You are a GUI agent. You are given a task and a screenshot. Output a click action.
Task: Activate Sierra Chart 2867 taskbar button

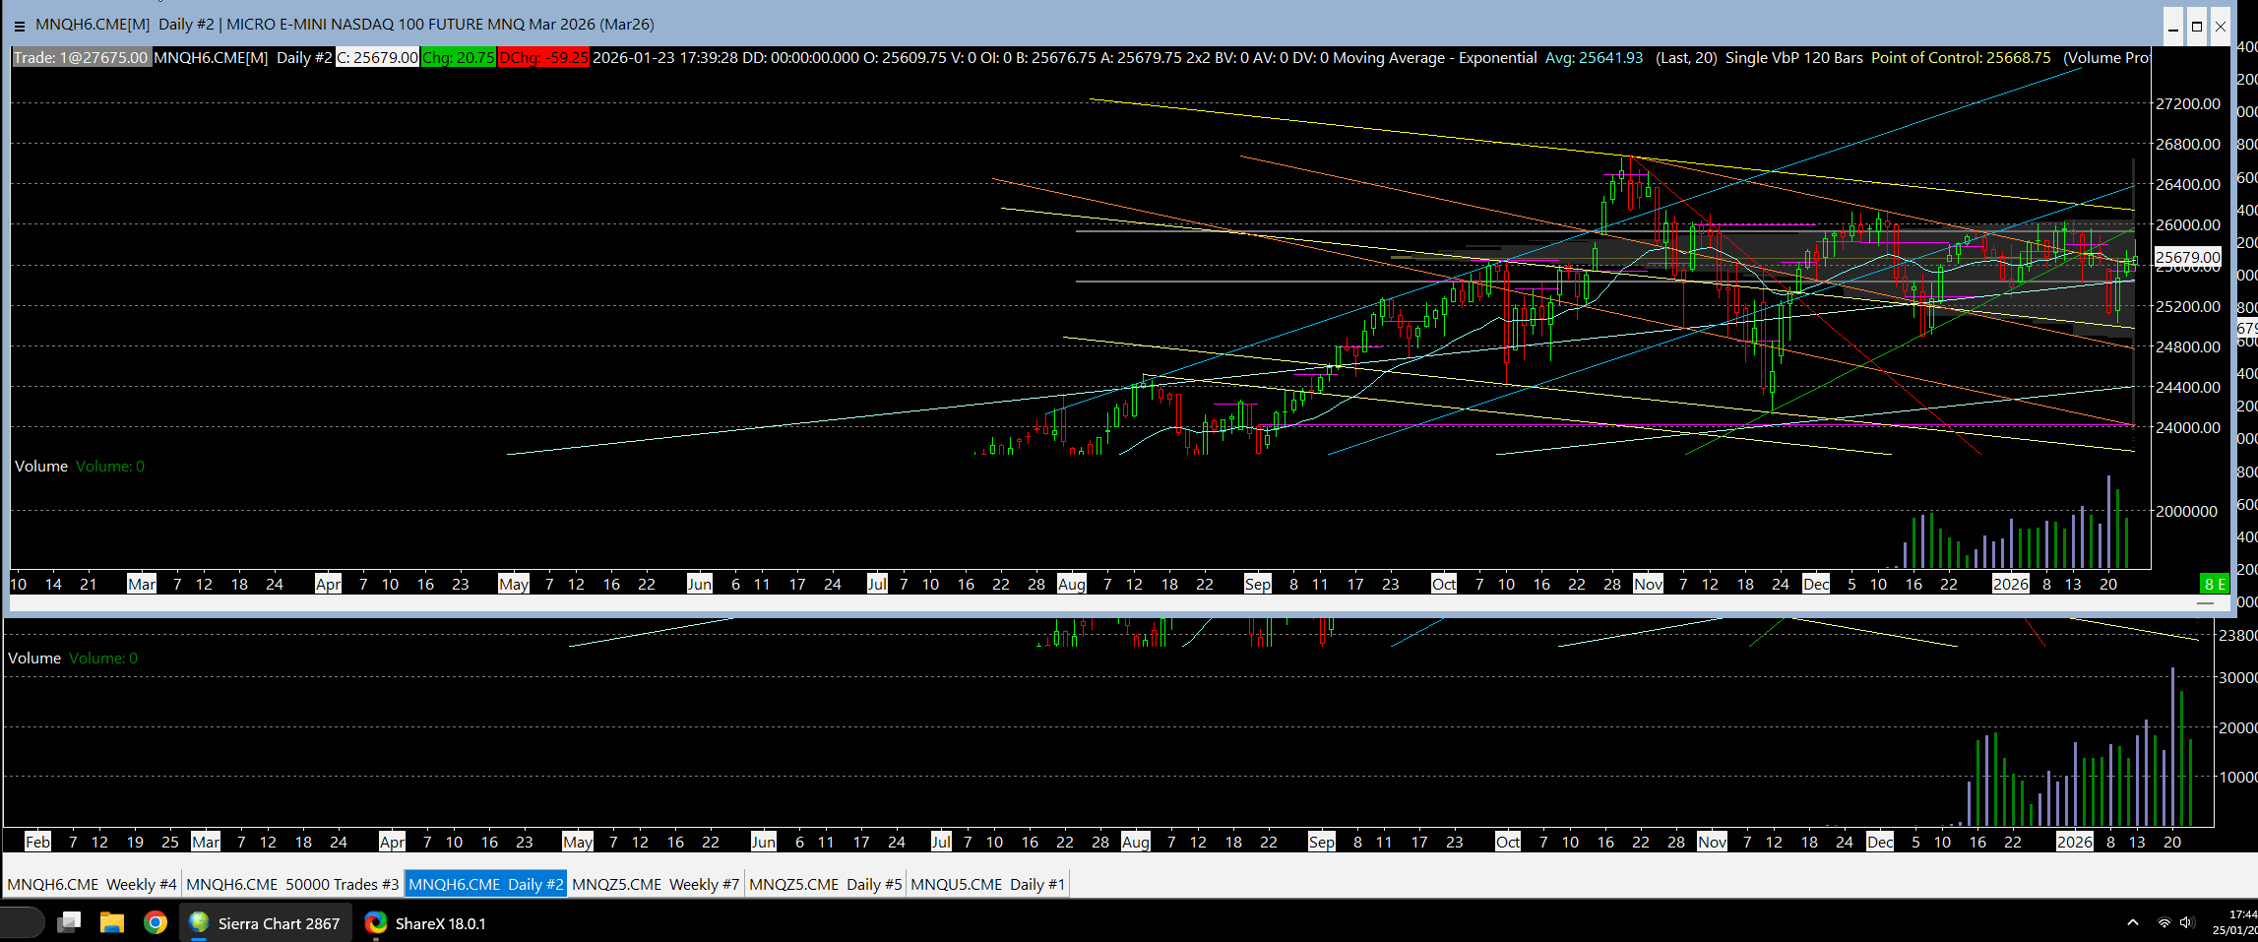[x=266, y=923]
